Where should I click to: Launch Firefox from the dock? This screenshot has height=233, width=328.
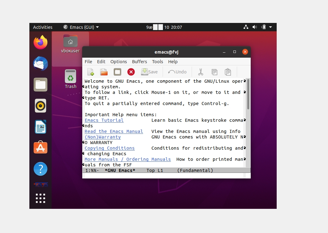pos(40,42)
